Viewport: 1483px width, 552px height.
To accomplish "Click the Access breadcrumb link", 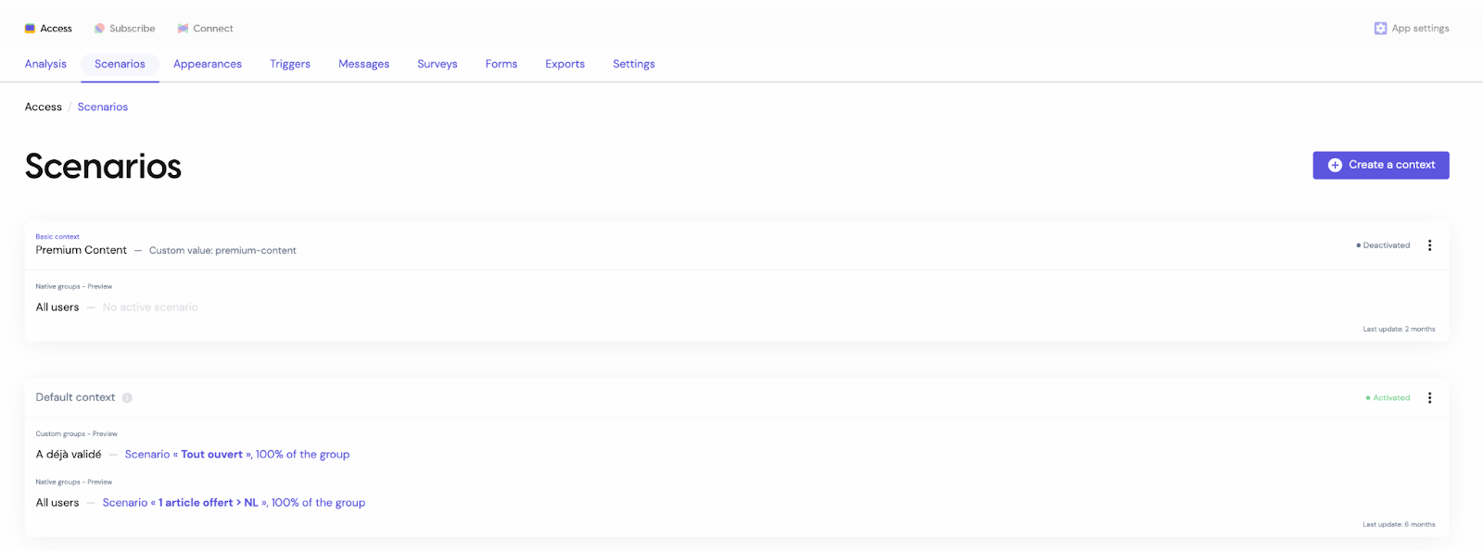I will [44, 107].
